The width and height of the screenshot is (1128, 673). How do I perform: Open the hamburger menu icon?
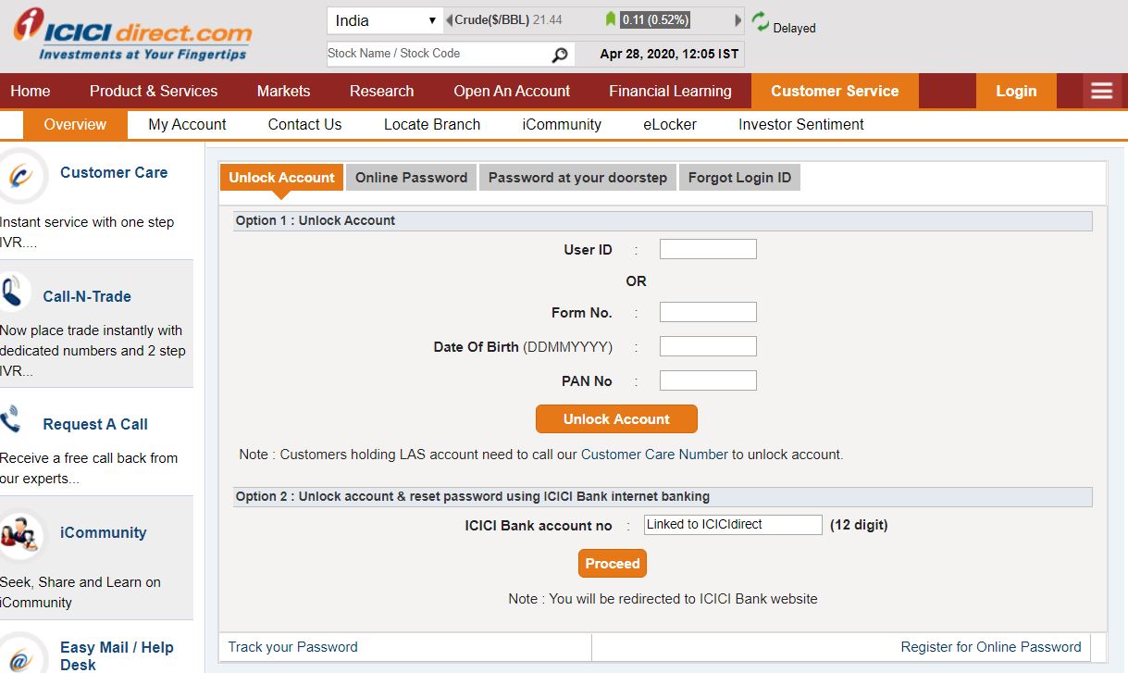click(1101, 91)
